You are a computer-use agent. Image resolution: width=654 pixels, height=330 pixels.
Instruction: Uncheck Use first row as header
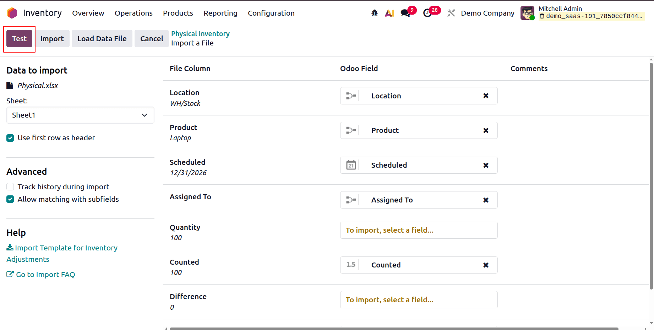click(x=10, y=138)
